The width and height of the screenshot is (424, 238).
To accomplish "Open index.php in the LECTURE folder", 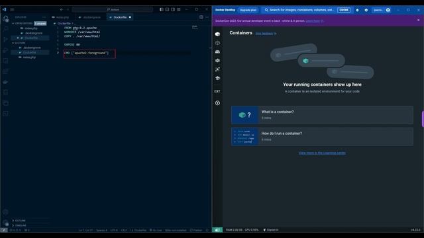I will [30, 58].
